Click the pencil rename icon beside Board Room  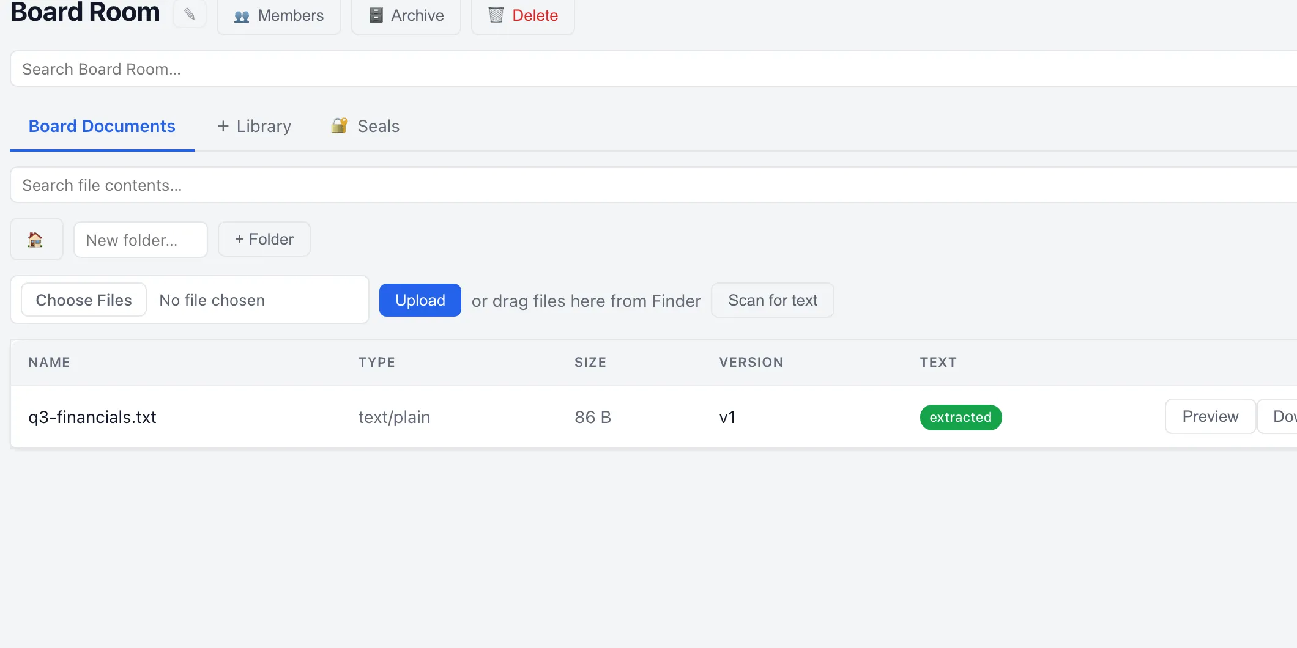pos(190,14)
